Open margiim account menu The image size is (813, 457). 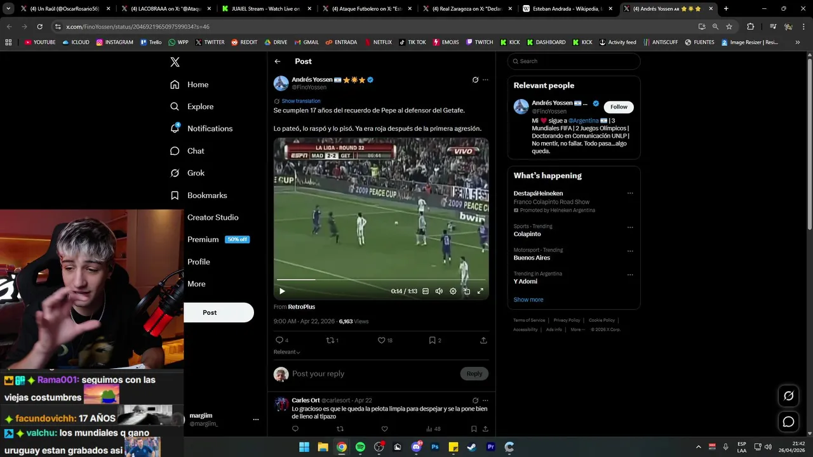click(x=223, y=419)
